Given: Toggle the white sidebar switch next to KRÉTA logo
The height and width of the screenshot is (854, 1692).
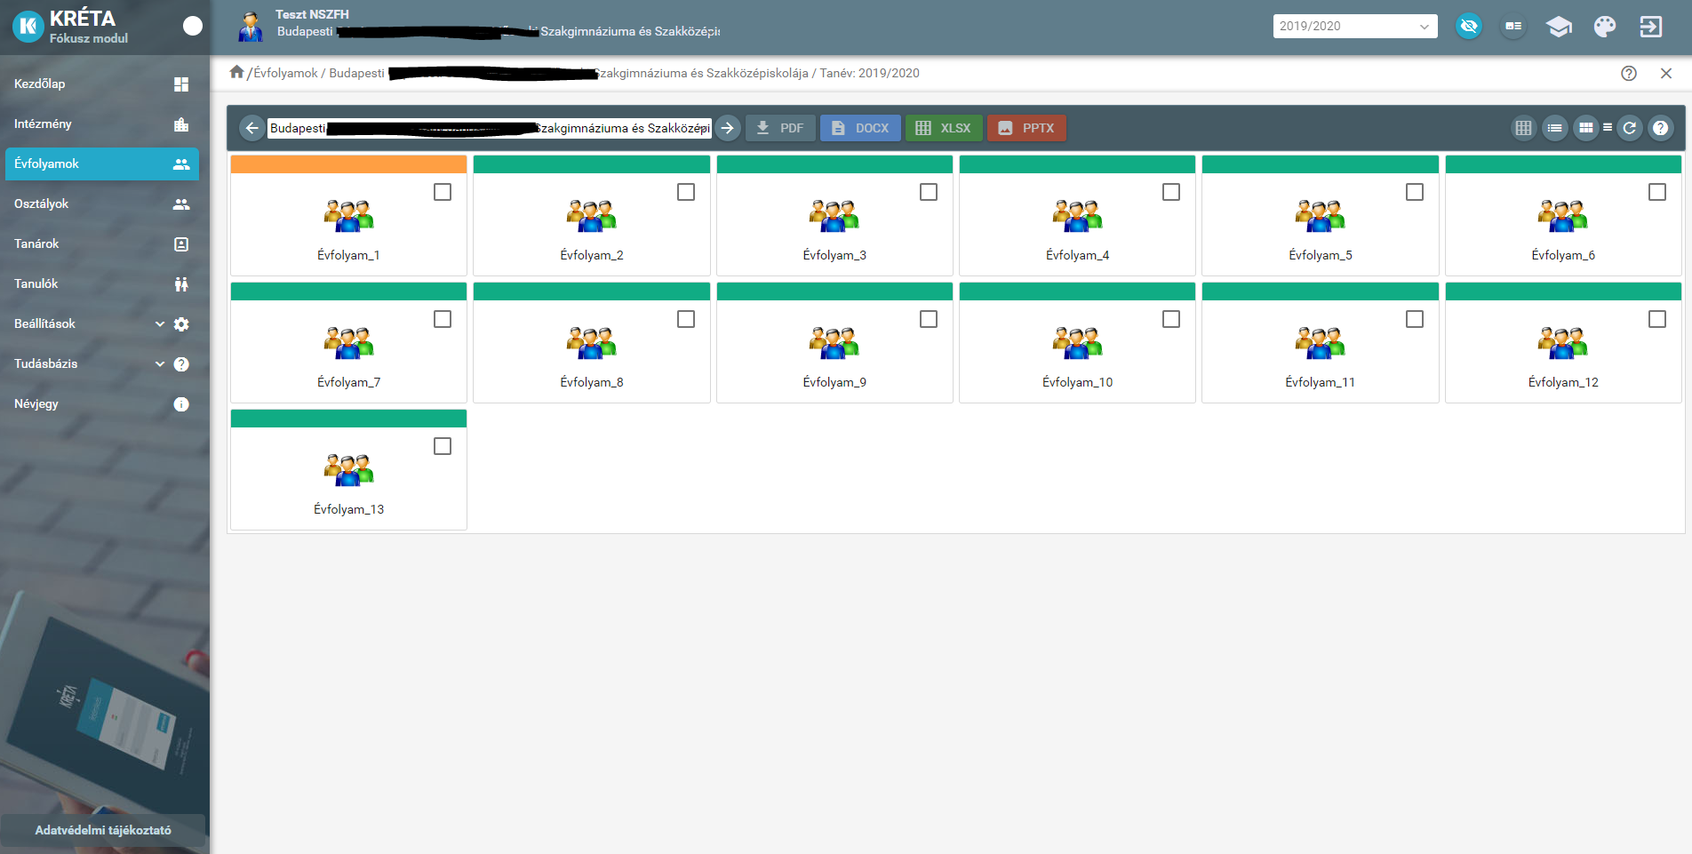Looking at the screenshot, I should (x=193, y=26).
